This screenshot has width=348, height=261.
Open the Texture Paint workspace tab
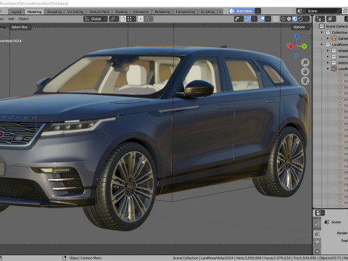99,12
